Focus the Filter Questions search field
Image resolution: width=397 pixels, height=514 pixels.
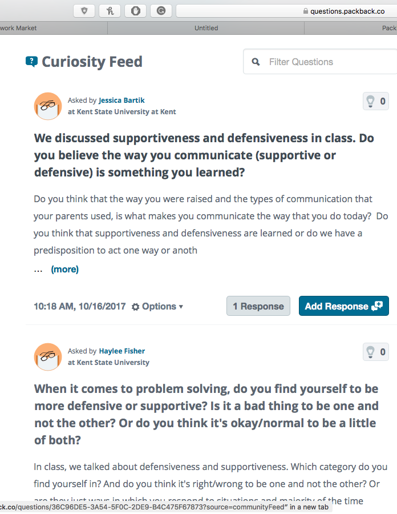point(320,62)
